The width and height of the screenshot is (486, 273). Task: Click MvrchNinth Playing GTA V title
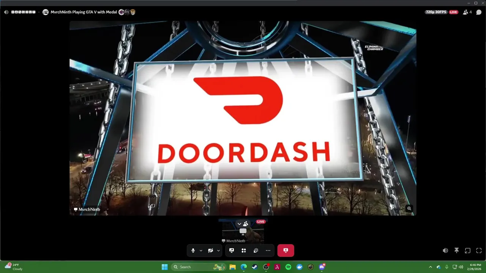[x=84, y=12]
